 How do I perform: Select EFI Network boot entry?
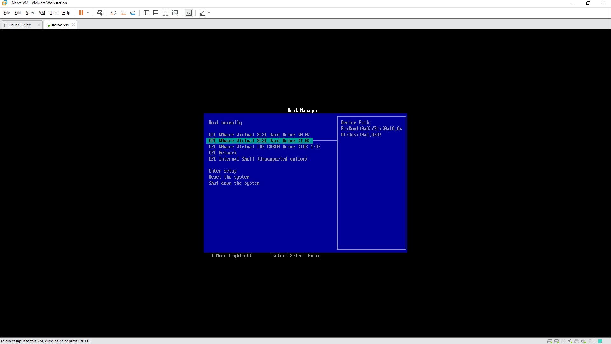[x=222, y=153]
